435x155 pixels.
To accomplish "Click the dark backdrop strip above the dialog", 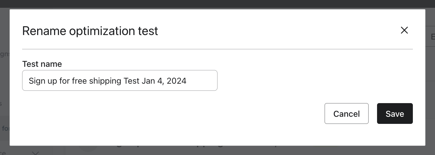I will pos(218,4).
